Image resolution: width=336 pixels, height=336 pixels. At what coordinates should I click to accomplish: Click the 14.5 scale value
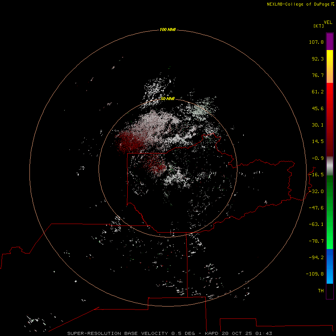pyautogui.click(x=318, y=141)
